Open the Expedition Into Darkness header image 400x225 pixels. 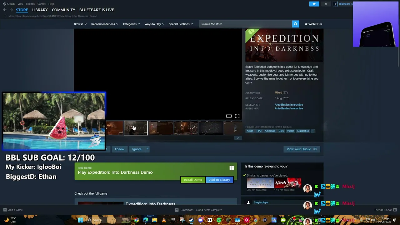(284, 46)
